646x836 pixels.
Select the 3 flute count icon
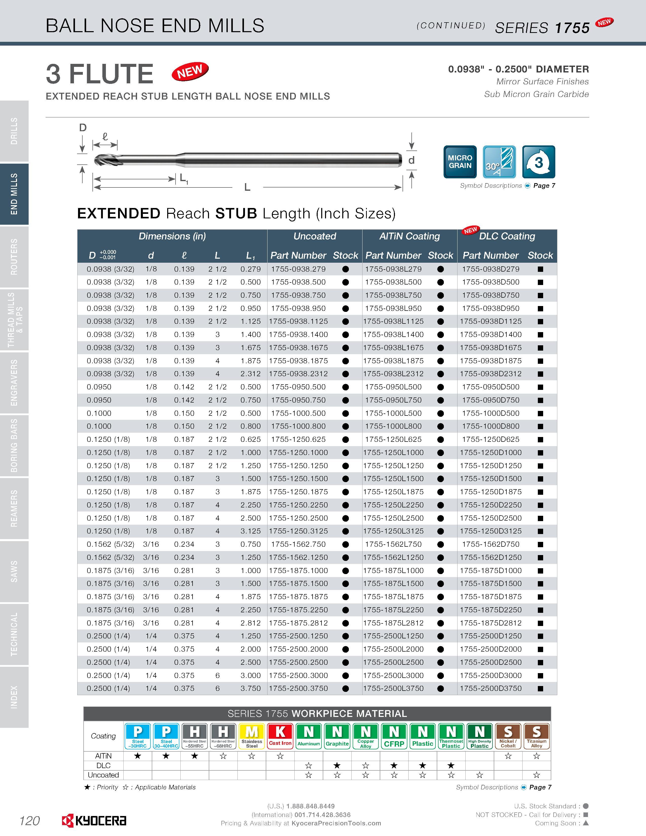[x=539, y=162]
